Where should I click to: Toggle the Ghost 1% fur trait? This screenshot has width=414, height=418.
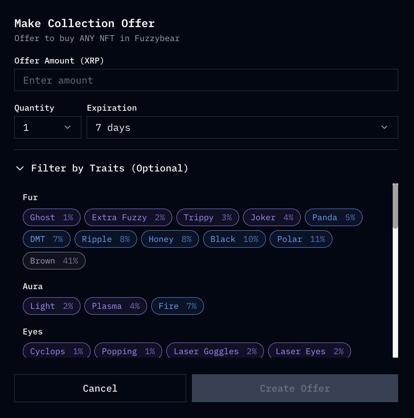(51, 217)
